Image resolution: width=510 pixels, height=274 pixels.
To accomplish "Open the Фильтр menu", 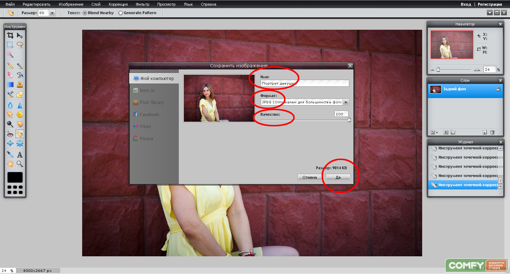I will pyautogui.click(x=142, y=4).
